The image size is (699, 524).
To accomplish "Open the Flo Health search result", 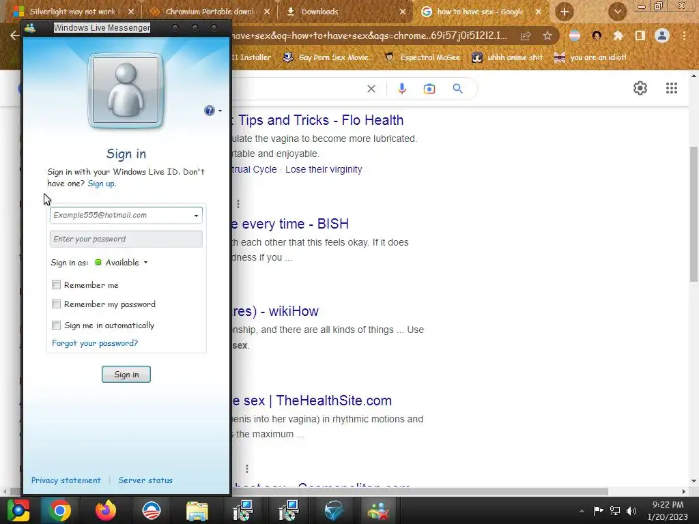I will coord(317,120).
